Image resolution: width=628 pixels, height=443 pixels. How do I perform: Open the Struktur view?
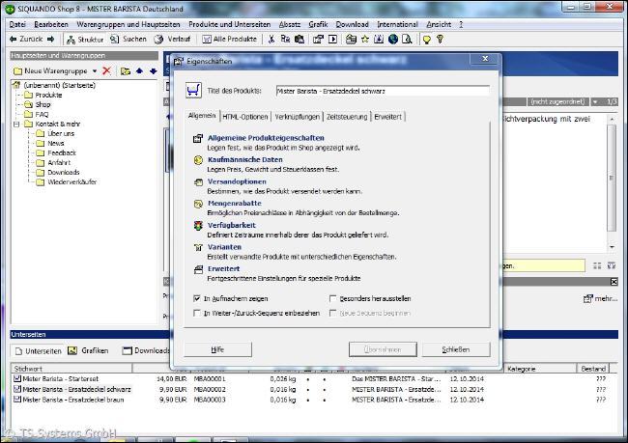pyautogui.click(x=85, y=40)
